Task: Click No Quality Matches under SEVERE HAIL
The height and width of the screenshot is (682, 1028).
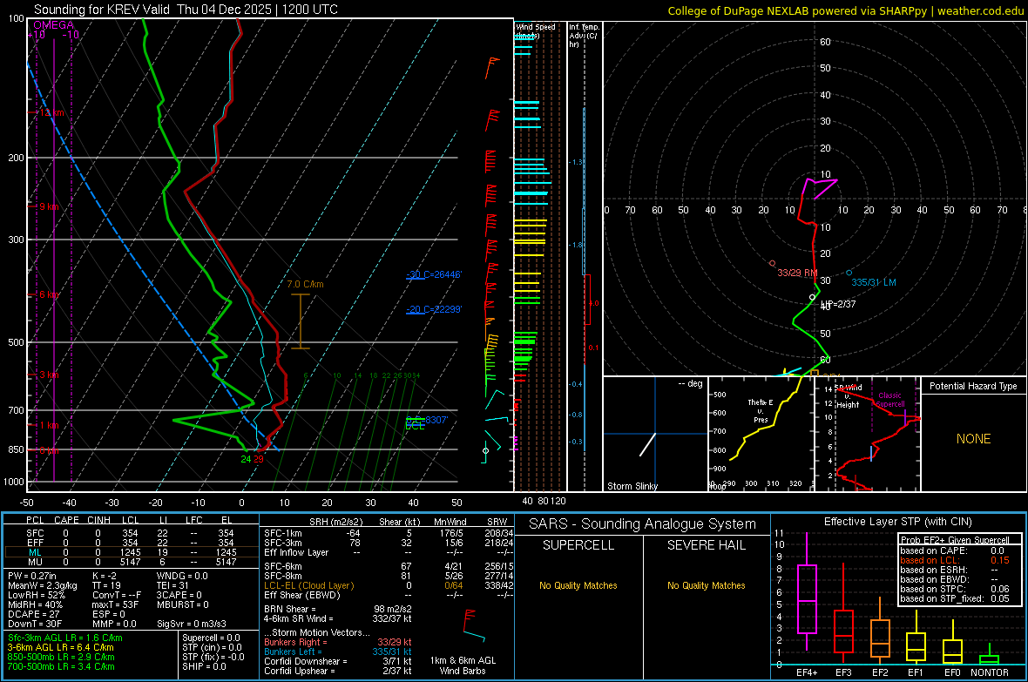Action: coord(706,585)
